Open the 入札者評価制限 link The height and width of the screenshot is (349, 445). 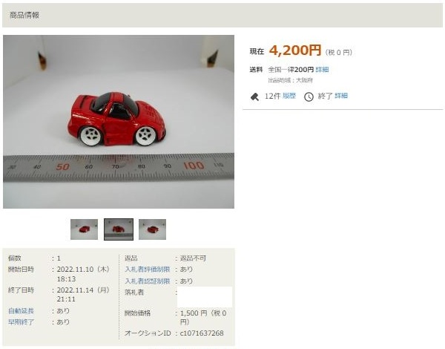pos(148,269)
